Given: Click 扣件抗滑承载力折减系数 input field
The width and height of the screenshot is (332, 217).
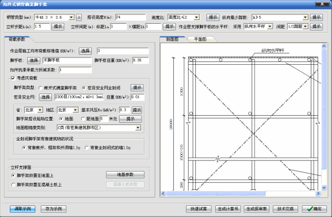Looking at the screenshot, I should coord(75,70).
